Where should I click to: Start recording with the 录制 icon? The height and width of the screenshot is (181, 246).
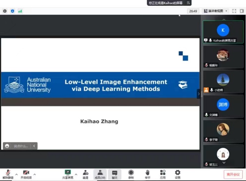tap(131, 173)
